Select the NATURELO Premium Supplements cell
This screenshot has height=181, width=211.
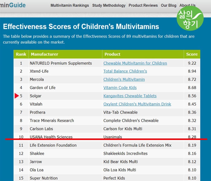pos(65,63)
